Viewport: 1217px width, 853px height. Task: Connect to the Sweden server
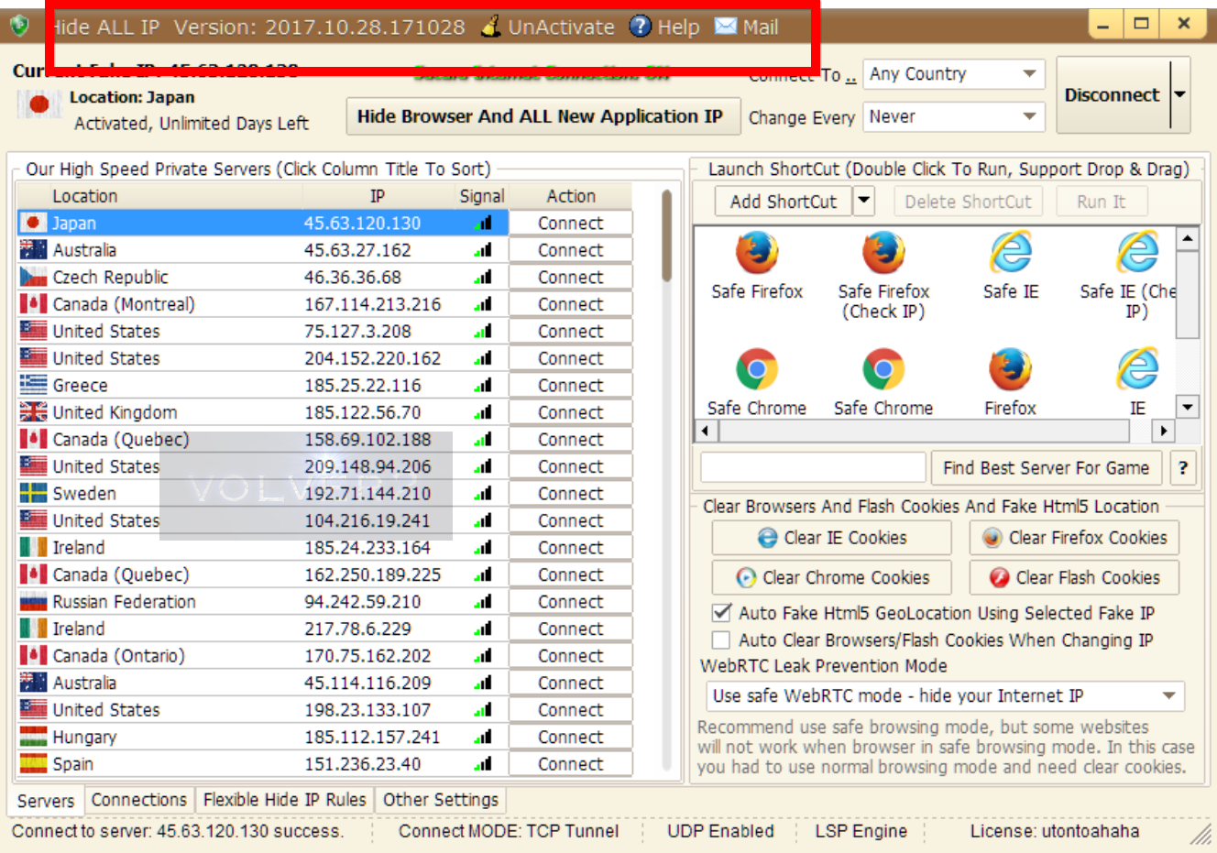coord(570,493)
